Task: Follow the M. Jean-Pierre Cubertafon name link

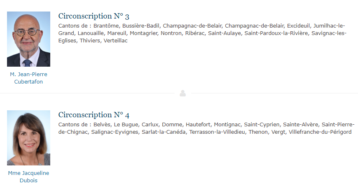Action: [x=28, y=78]
